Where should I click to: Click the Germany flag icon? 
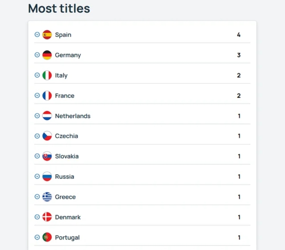pos(47,55)
